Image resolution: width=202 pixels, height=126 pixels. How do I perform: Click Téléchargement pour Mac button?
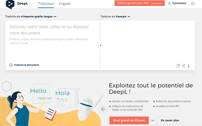(x=139, y=3)
